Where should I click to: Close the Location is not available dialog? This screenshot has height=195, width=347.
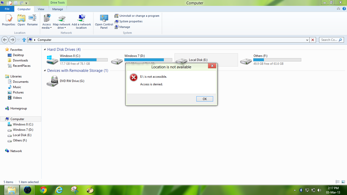pyautogui.click(x=212, y=66)
